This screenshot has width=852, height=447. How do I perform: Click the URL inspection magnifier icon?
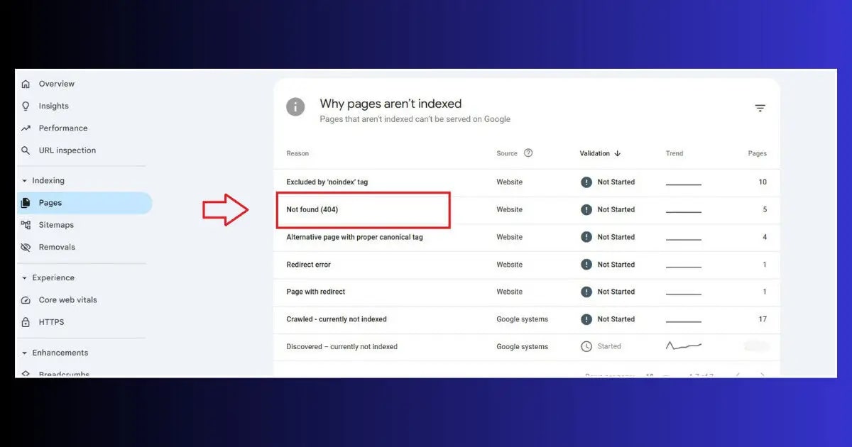pyautogui.click(x=26, y=150)
